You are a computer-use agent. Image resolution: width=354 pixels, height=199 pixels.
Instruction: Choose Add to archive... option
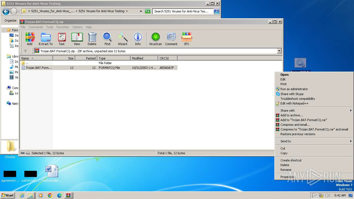pyautogui.click(x=314, y=115)
